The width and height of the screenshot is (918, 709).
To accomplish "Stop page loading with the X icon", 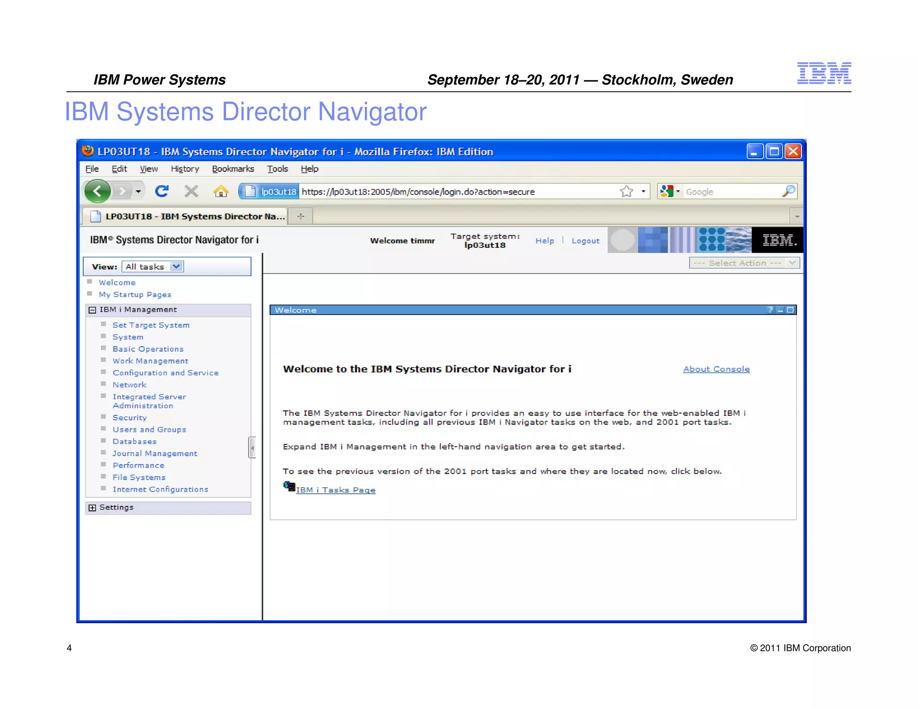I will click(x=191, y=191).
